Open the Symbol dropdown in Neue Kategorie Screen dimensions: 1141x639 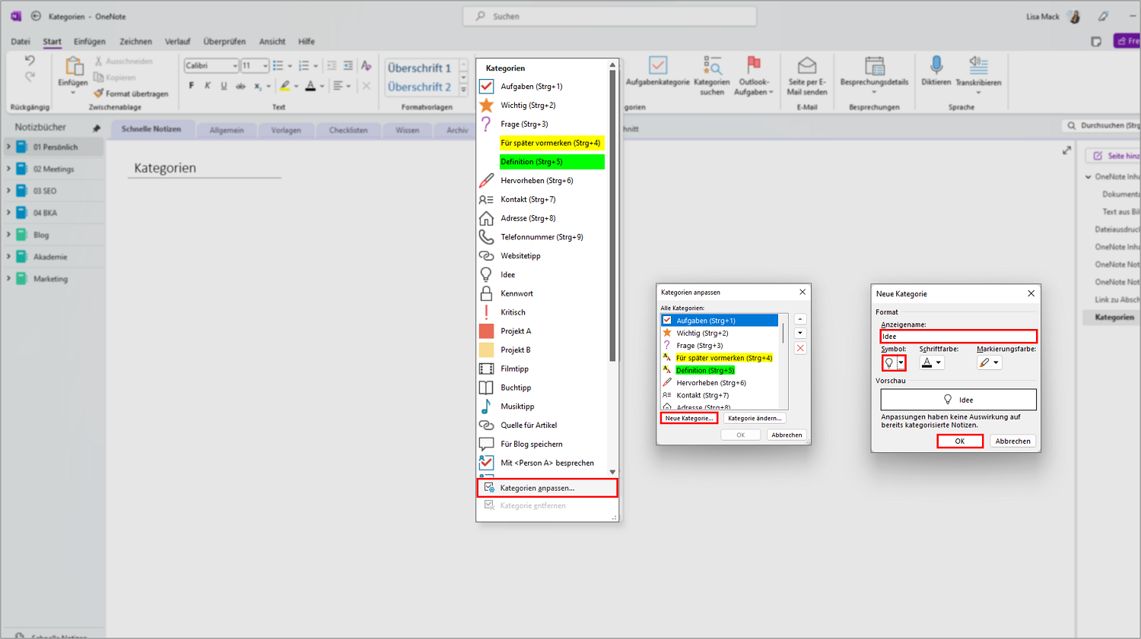coord(901,363)
